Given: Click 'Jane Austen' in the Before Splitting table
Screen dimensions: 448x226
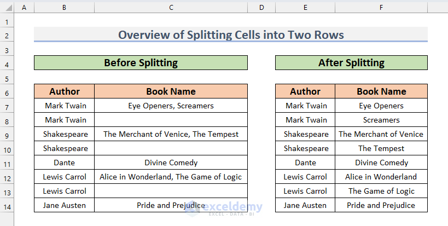Looking at the screenshot, I should (65, 205).
